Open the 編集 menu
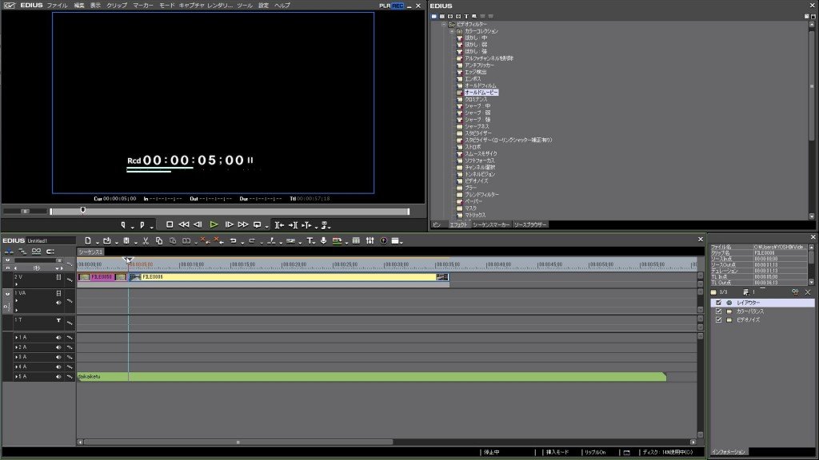This screenshot has width=819, height=460. pos(79,6)
